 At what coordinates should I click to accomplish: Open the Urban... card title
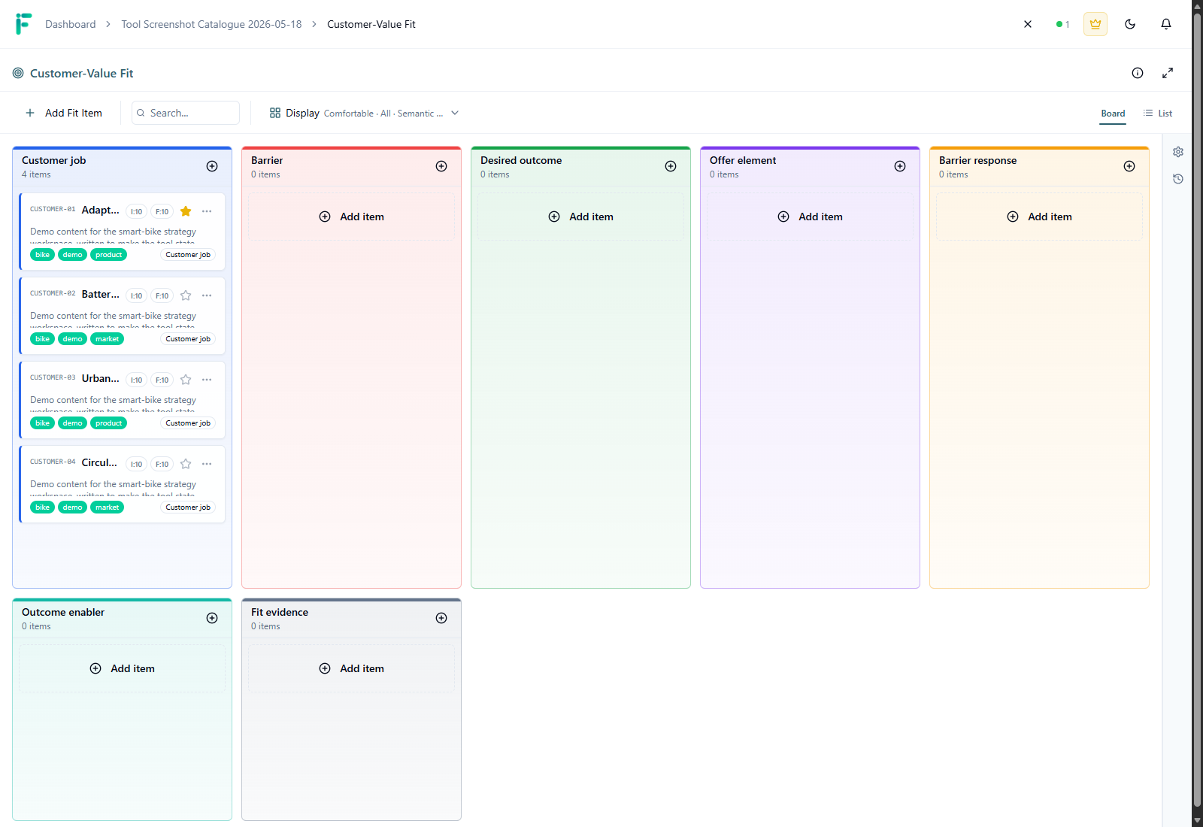coord(100,378)
